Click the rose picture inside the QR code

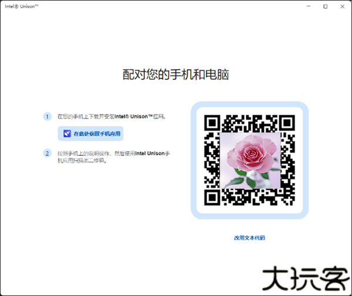coord(250,161)
